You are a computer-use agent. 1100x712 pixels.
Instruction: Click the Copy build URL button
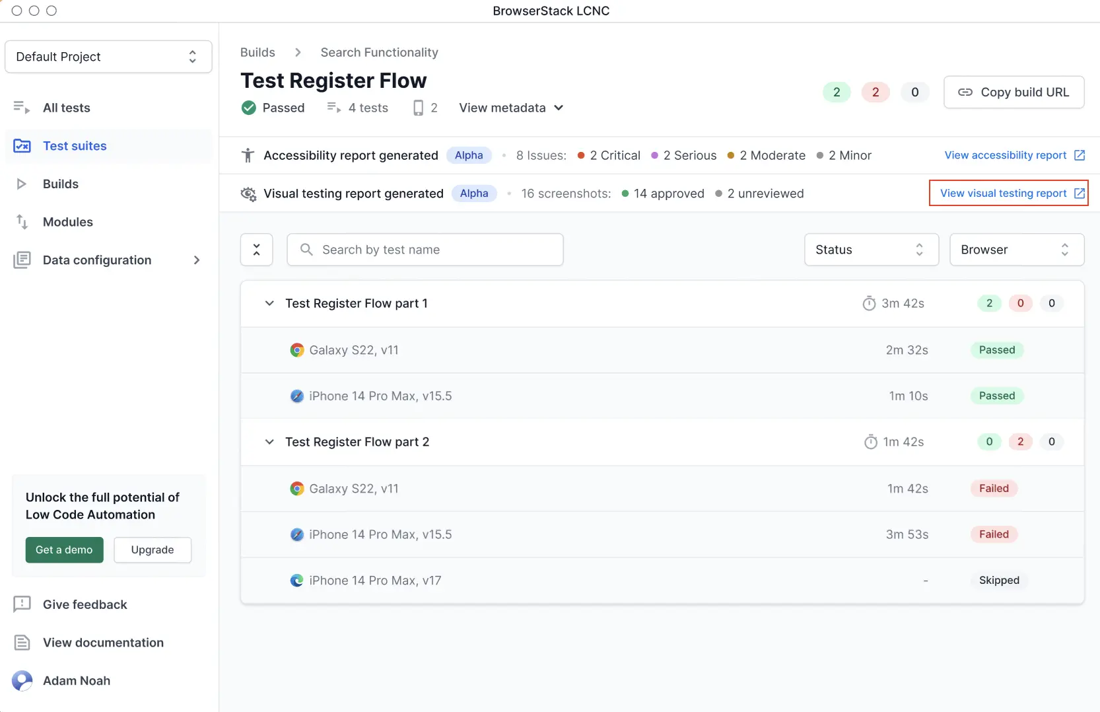(x=1014, y=92)
